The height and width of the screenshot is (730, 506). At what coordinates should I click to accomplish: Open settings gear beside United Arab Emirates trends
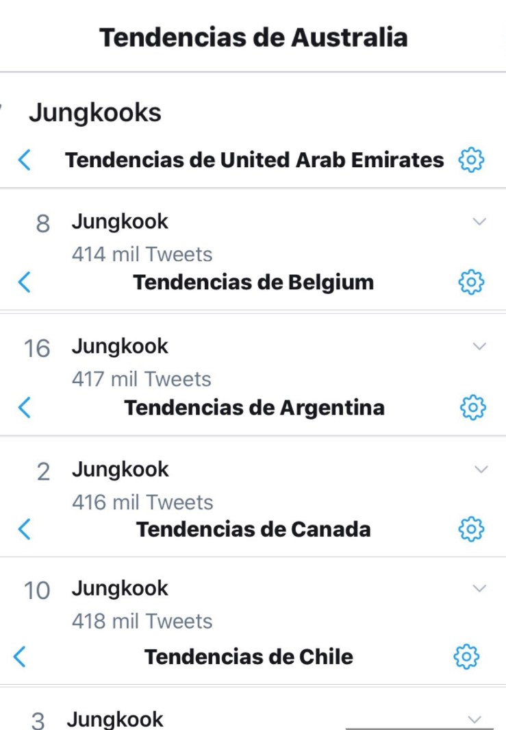point(471,160)
